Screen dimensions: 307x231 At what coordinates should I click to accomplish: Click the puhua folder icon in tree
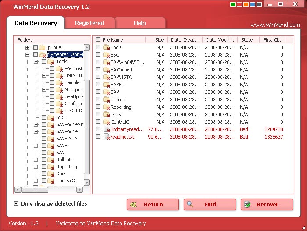click(43, 47)
